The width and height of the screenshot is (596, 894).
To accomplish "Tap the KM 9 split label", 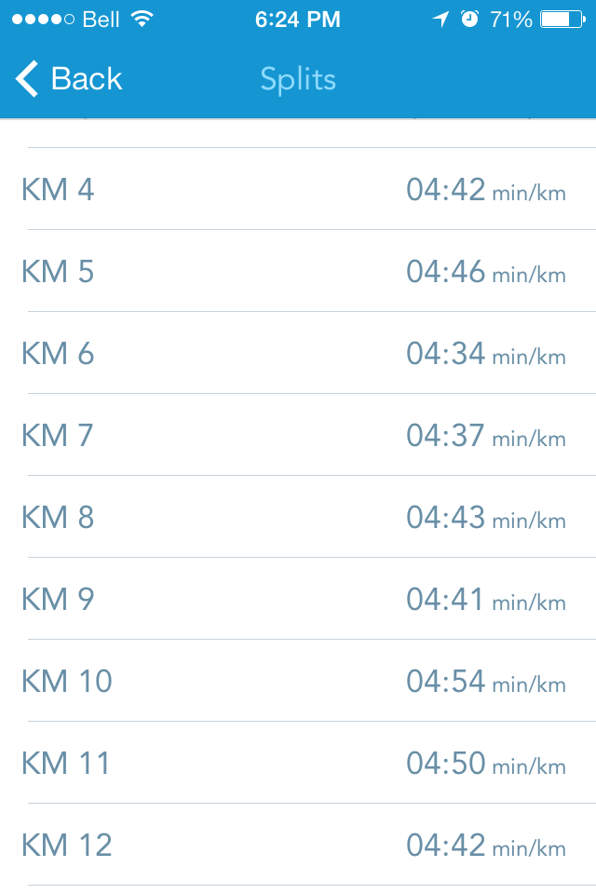I will (58, 600).
